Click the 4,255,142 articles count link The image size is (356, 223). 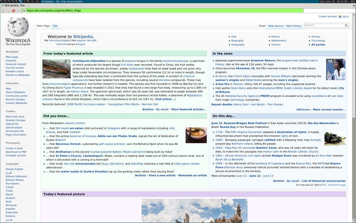[61, 44]
